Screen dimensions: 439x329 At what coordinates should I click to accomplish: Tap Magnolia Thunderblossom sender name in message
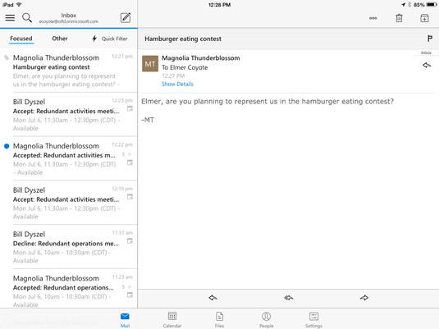click(x=201, y=58)
